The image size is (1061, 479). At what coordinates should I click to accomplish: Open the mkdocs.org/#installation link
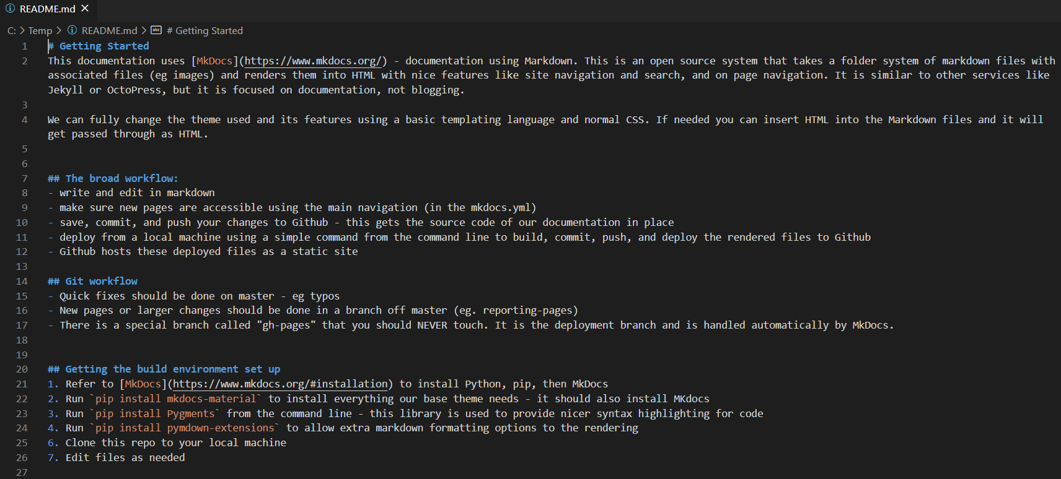coord(280,384)
